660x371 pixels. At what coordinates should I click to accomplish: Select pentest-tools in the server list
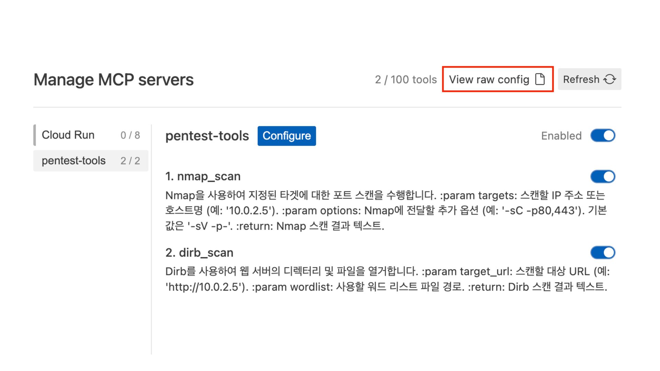tap(74, 161)
